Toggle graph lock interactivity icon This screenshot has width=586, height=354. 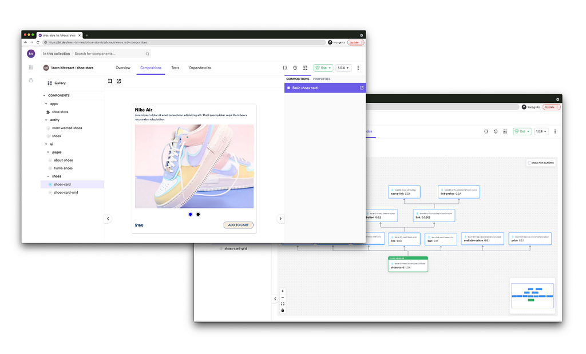[x=283, y=311]
